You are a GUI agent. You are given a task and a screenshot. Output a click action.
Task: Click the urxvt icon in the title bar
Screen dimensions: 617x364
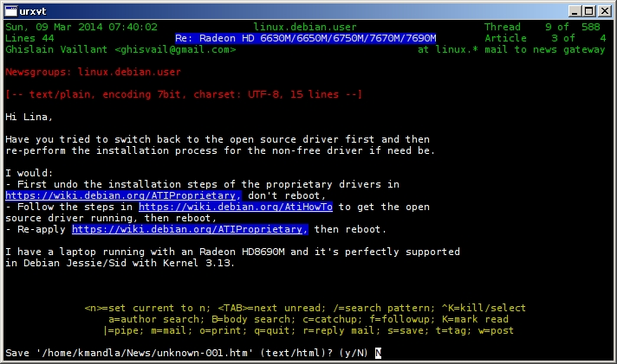[x=10, y=10]
